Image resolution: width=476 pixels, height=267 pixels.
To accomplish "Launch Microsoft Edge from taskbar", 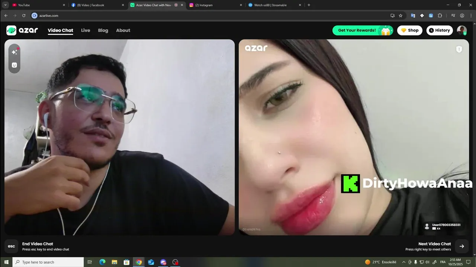I will point(102,262).
